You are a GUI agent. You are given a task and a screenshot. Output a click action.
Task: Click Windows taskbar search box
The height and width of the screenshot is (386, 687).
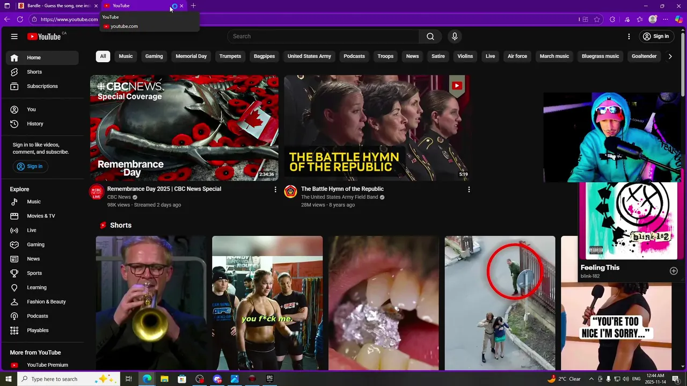click(x=69, y=379)
